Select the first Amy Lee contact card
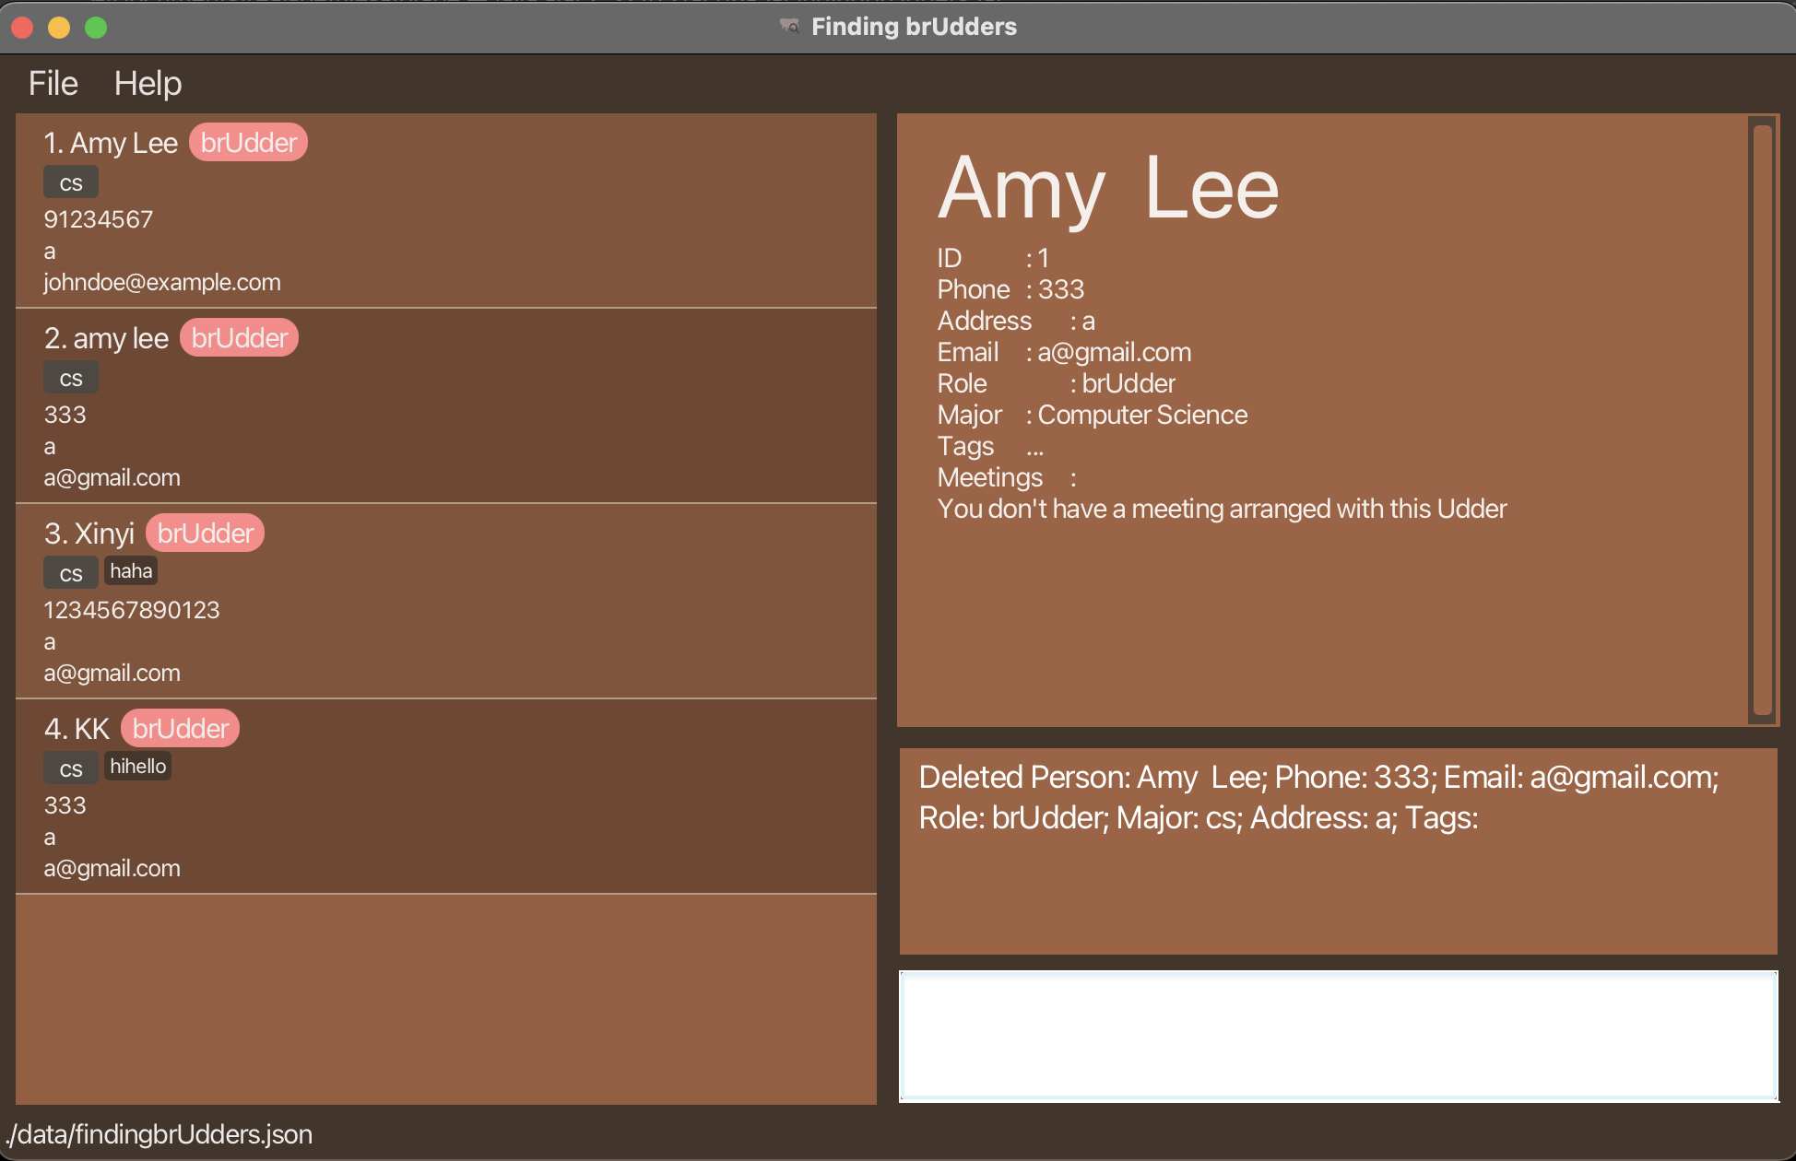The height and width of the screenshot is (1161, 1796). click(445, 210)
